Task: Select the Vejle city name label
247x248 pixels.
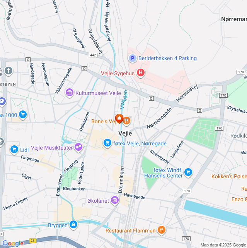Action: 125,133
